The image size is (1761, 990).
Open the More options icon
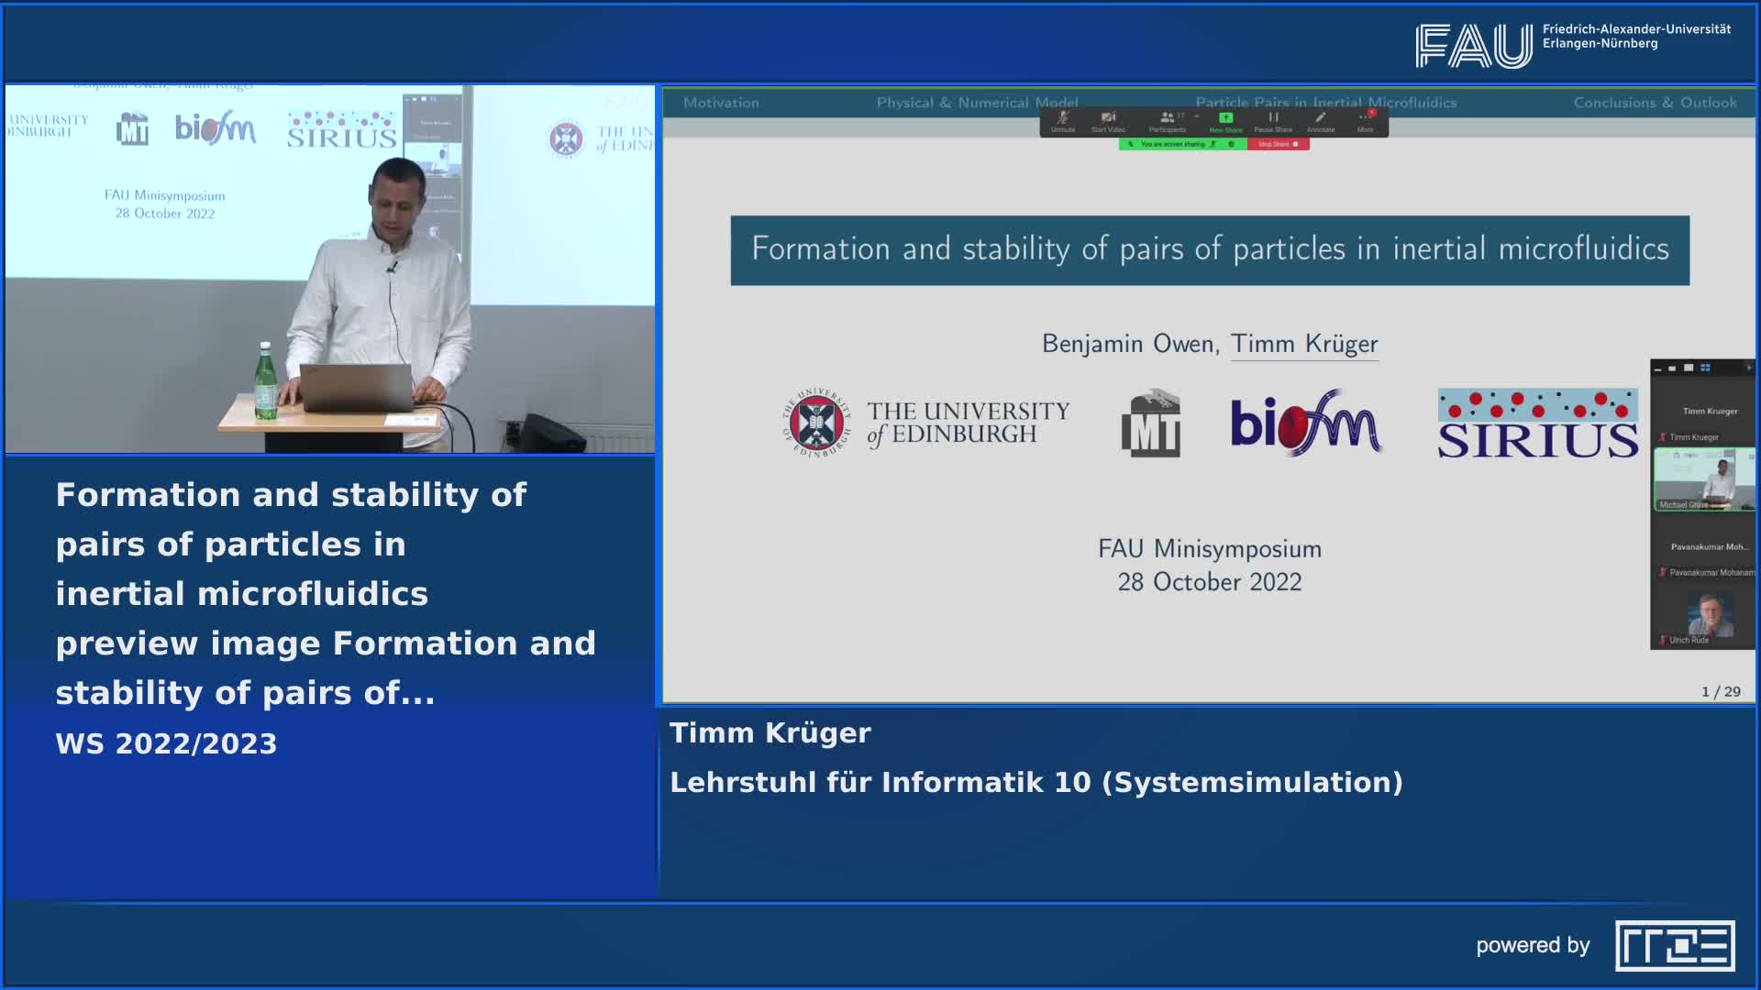[x=1365, y=118]
